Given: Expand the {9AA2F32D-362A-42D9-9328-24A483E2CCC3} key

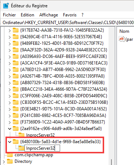Looking at the screenshot, I should (9, 50).
